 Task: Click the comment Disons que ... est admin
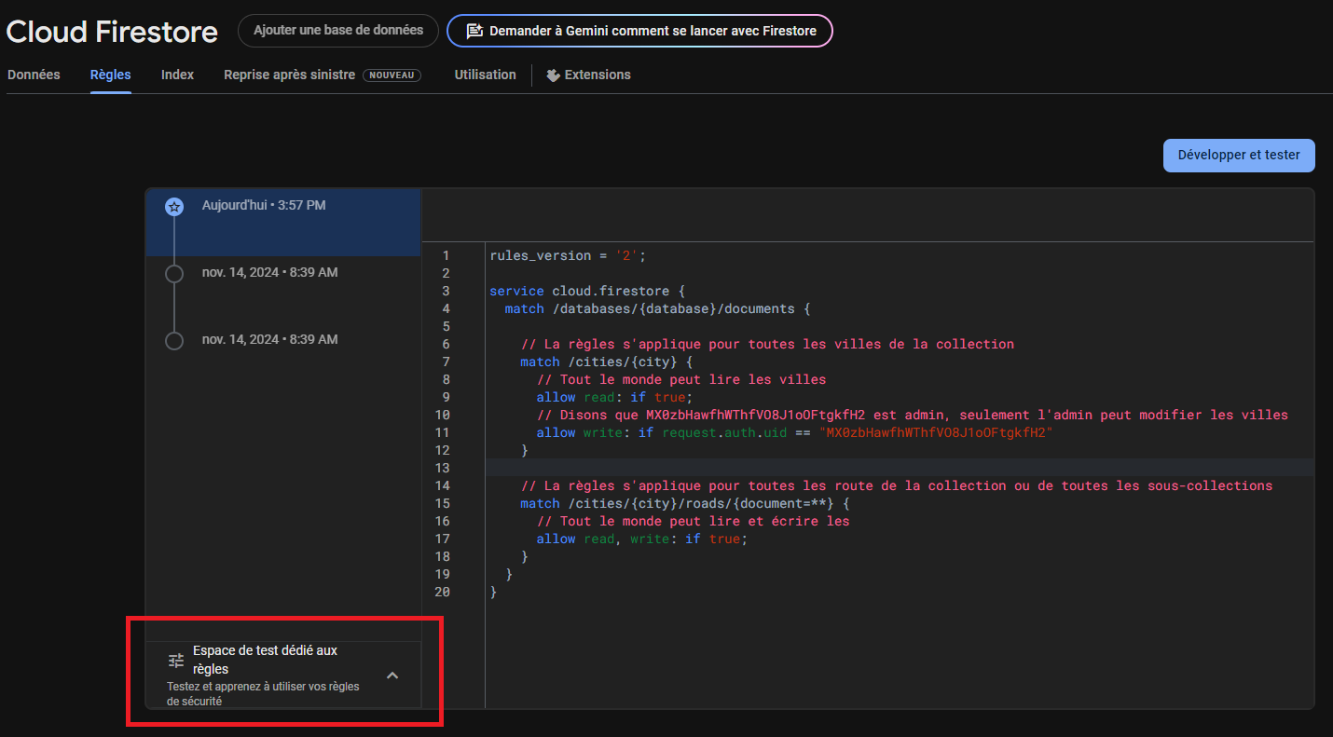(912, 415)
